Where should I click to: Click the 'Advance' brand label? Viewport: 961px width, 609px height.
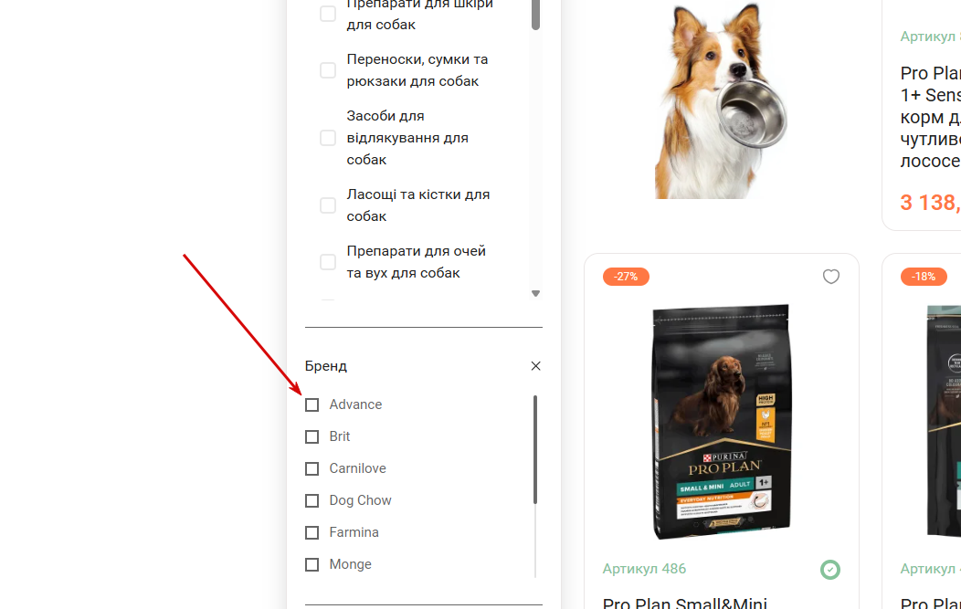click(x=355, y=405)
